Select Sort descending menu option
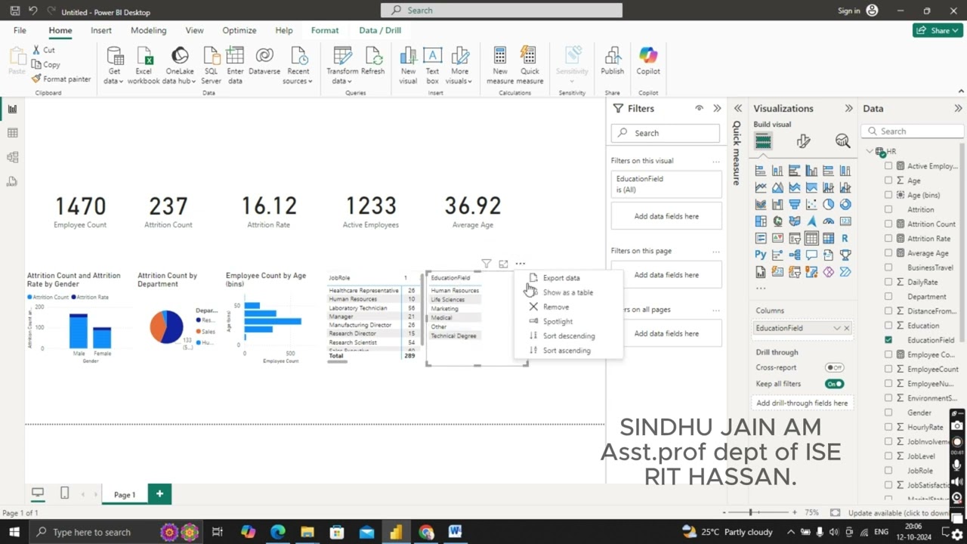The image size is (967, 544). coord(568,336)
